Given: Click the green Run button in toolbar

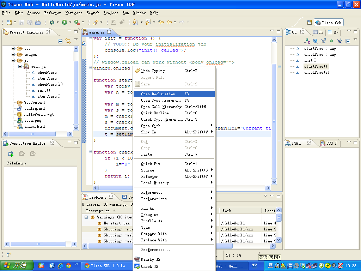Looking at the screenshot, I should [65, 22].
